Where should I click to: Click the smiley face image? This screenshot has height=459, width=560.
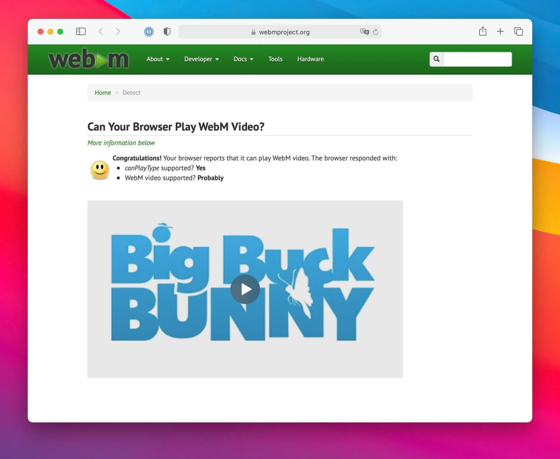[100, 170]
